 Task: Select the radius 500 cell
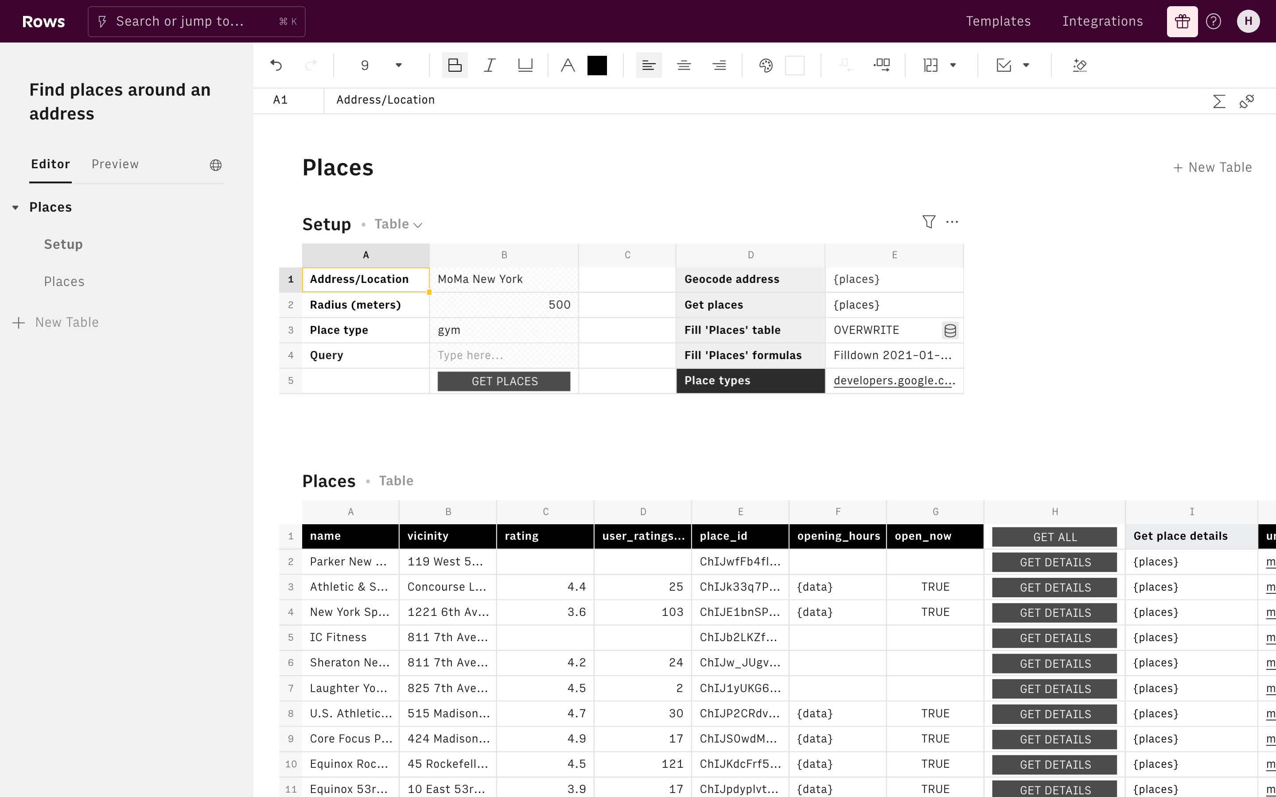click(x=504, y=305)
